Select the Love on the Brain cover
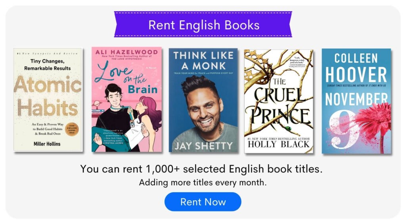 (x=126, y=99)
